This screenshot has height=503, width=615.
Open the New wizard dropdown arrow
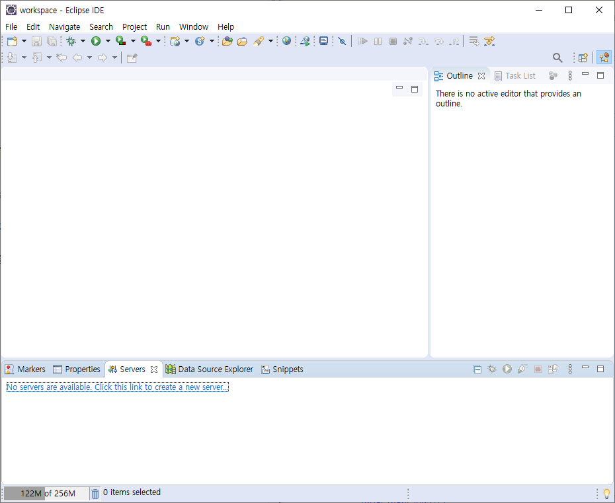[x=24, y=41]
